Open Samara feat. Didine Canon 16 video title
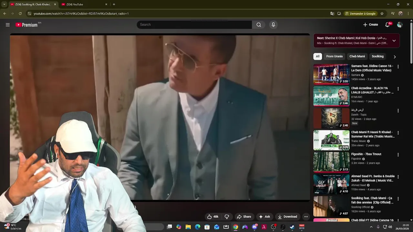Image resolution: width=413 pixels, height=232 pixels. coord(372,68)
